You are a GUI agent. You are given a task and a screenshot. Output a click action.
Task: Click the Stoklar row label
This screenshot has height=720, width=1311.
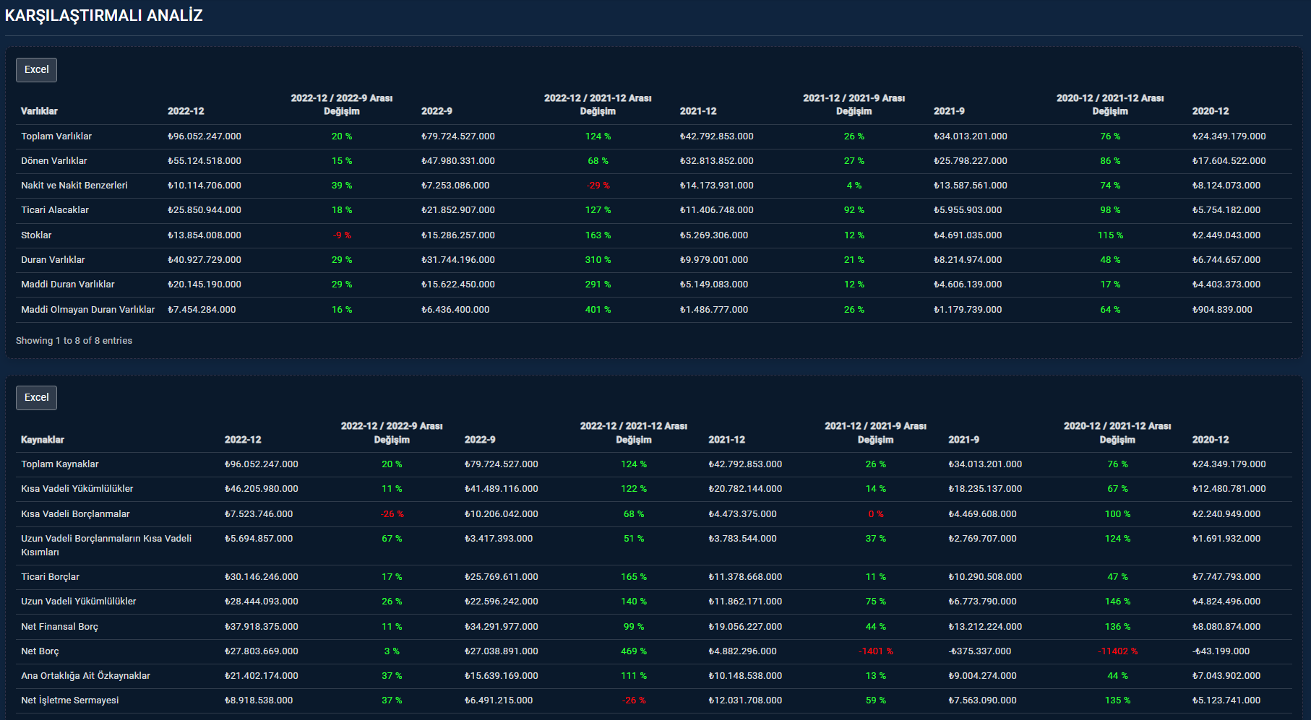pyautogui.click(x=36, y=235)
